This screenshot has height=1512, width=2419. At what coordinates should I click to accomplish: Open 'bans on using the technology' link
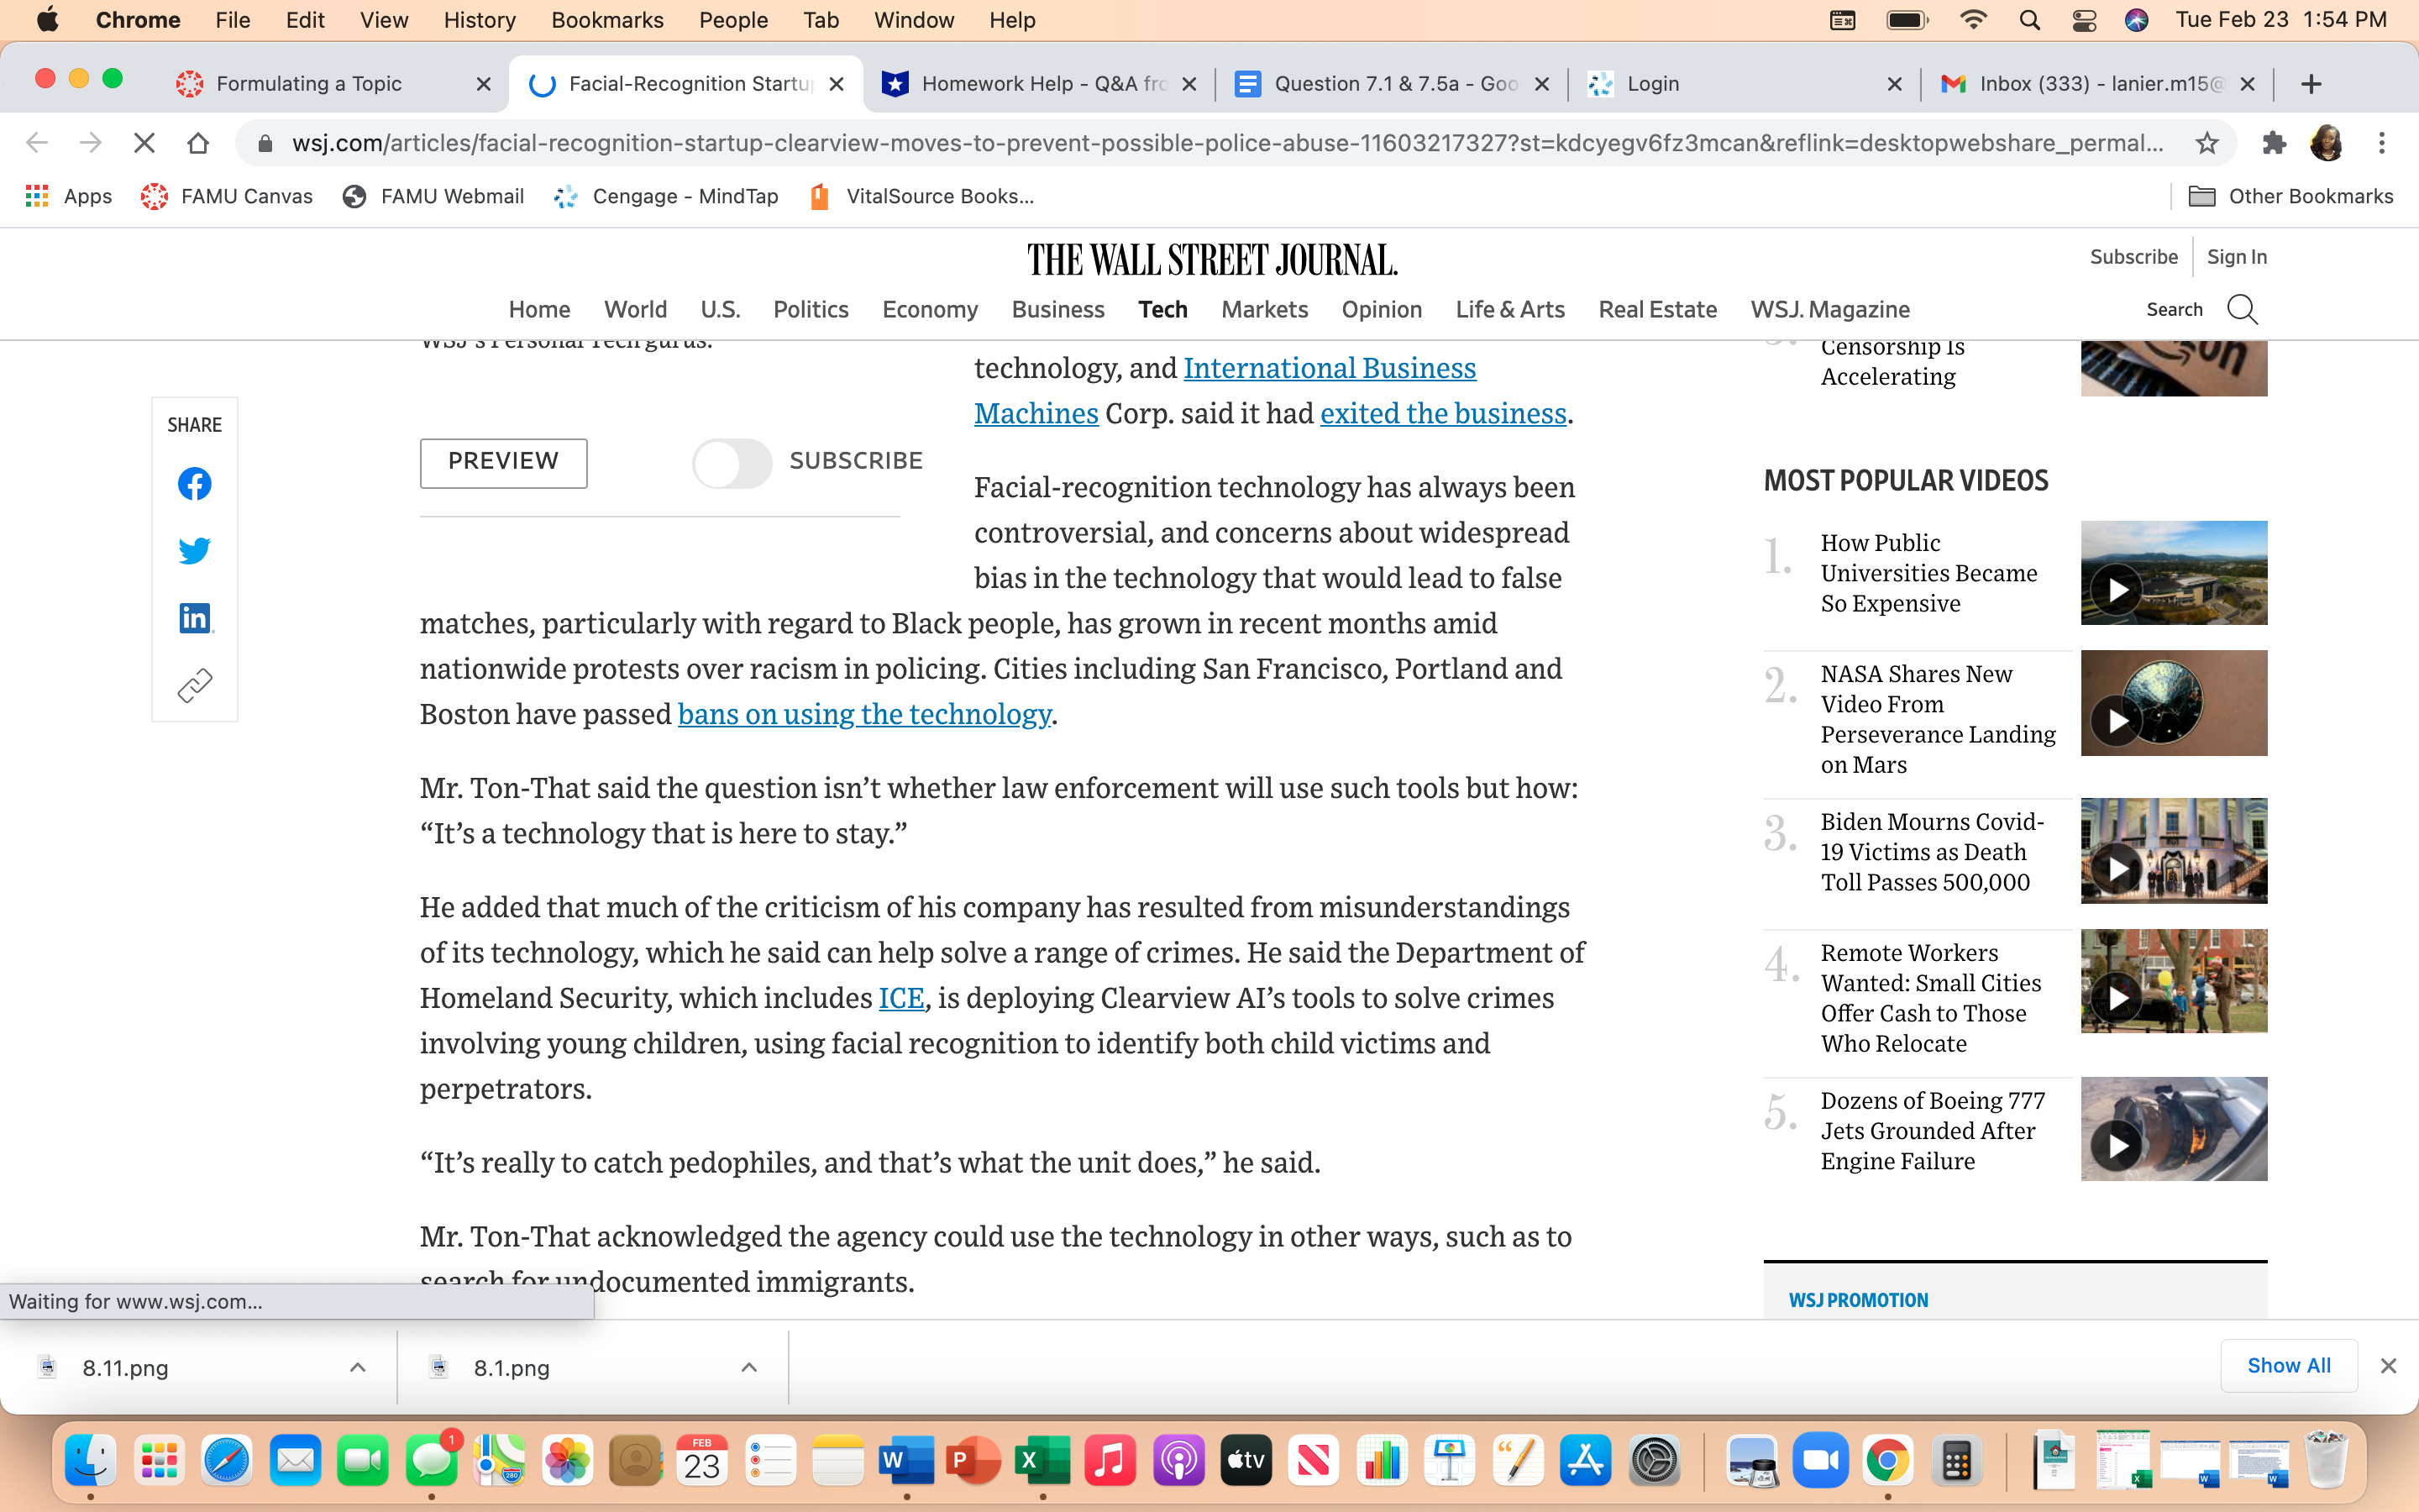(x=863, y=714)
